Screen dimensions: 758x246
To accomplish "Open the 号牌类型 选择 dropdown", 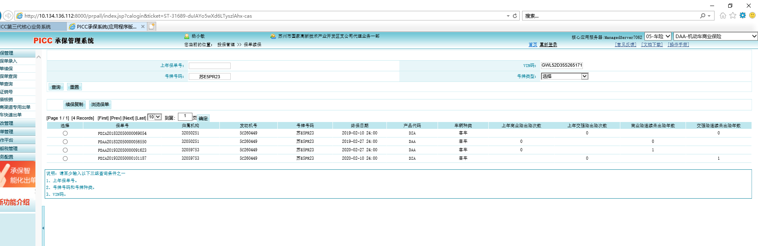I will pos(565,76).
